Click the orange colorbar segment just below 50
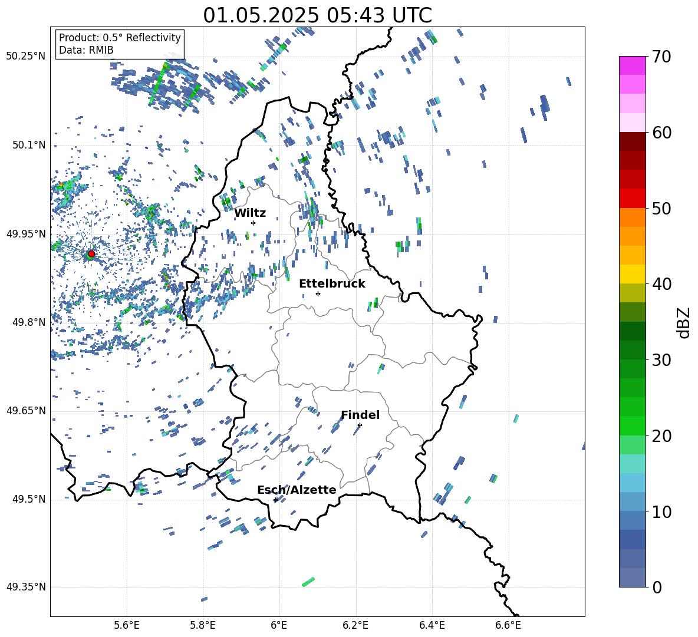Image resolution: width=698 pixels, height=637 pixels. click(x=632, y=217)
